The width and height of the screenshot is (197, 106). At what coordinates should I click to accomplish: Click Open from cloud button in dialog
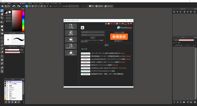click(x=71, y=53)
